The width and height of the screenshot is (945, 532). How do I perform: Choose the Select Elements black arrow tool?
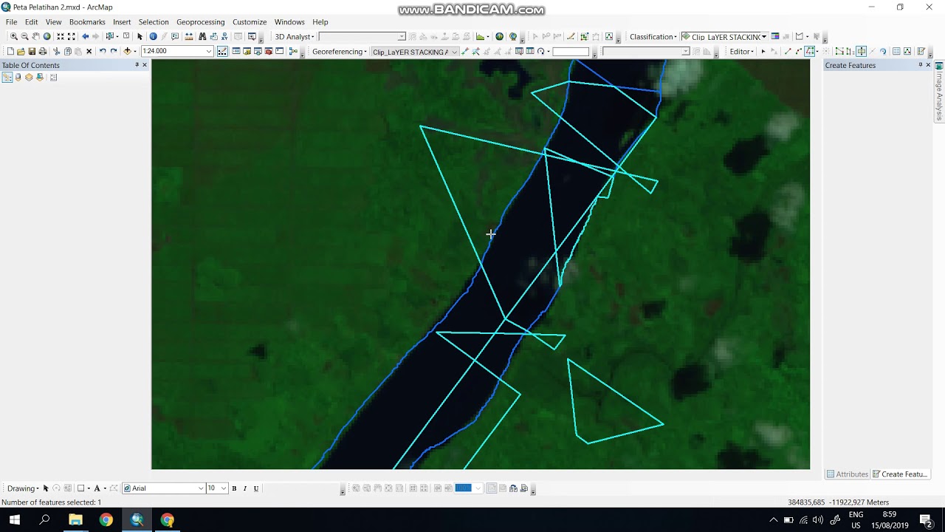pyautogui.click(x=140, y=36)
